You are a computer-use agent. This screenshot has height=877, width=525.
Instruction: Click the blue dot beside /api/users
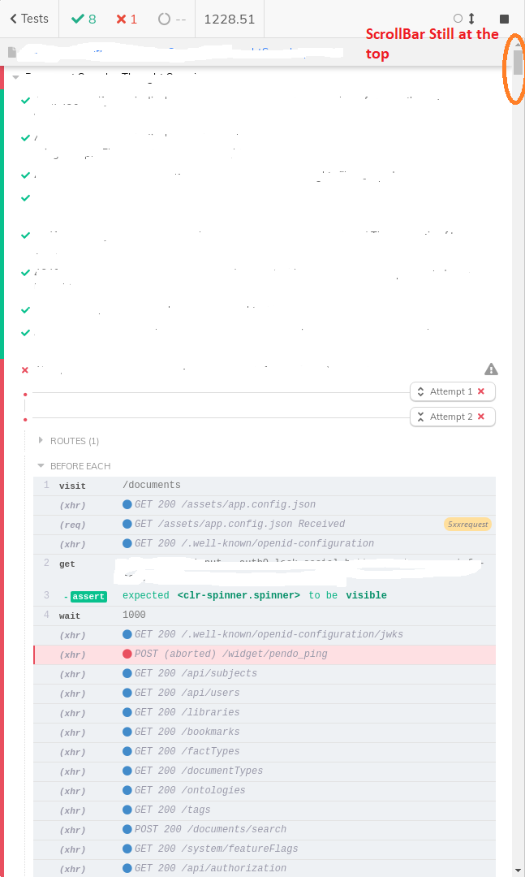[x=127, y=693]
